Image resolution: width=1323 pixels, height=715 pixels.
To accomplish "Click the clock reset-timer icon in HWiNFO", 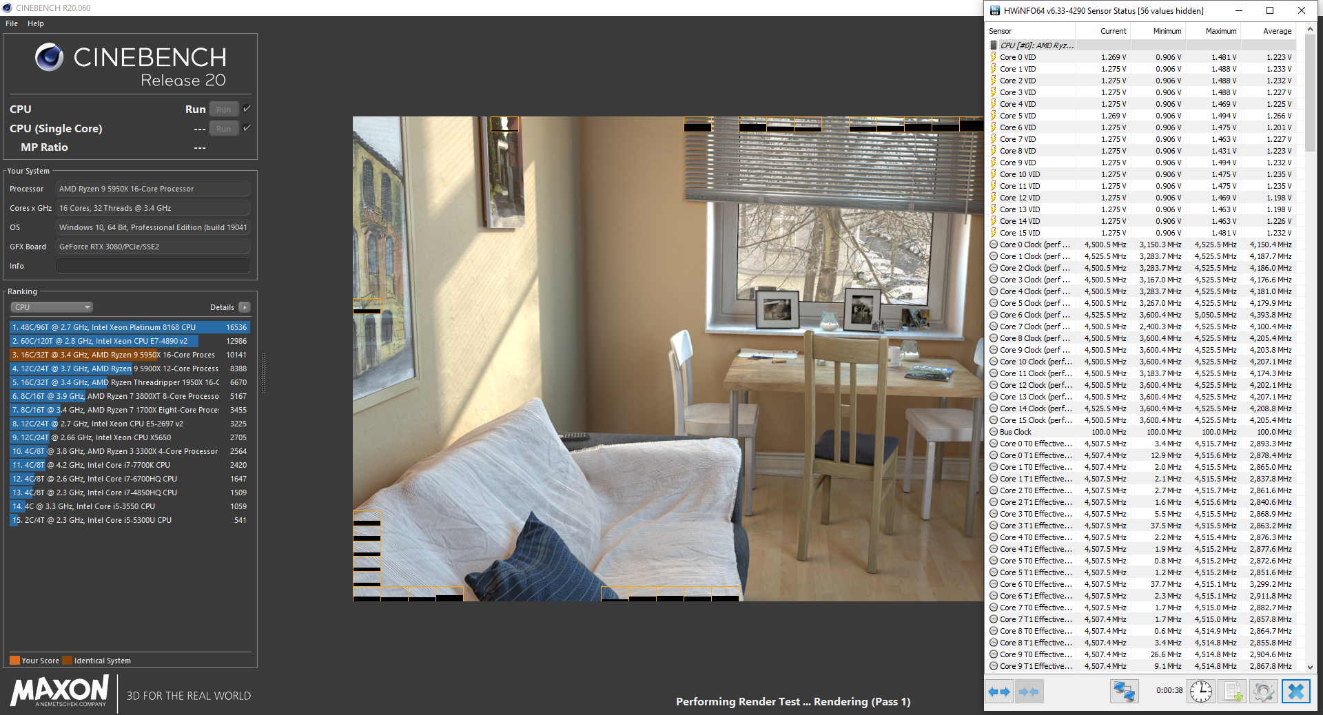I will 1201,691.
